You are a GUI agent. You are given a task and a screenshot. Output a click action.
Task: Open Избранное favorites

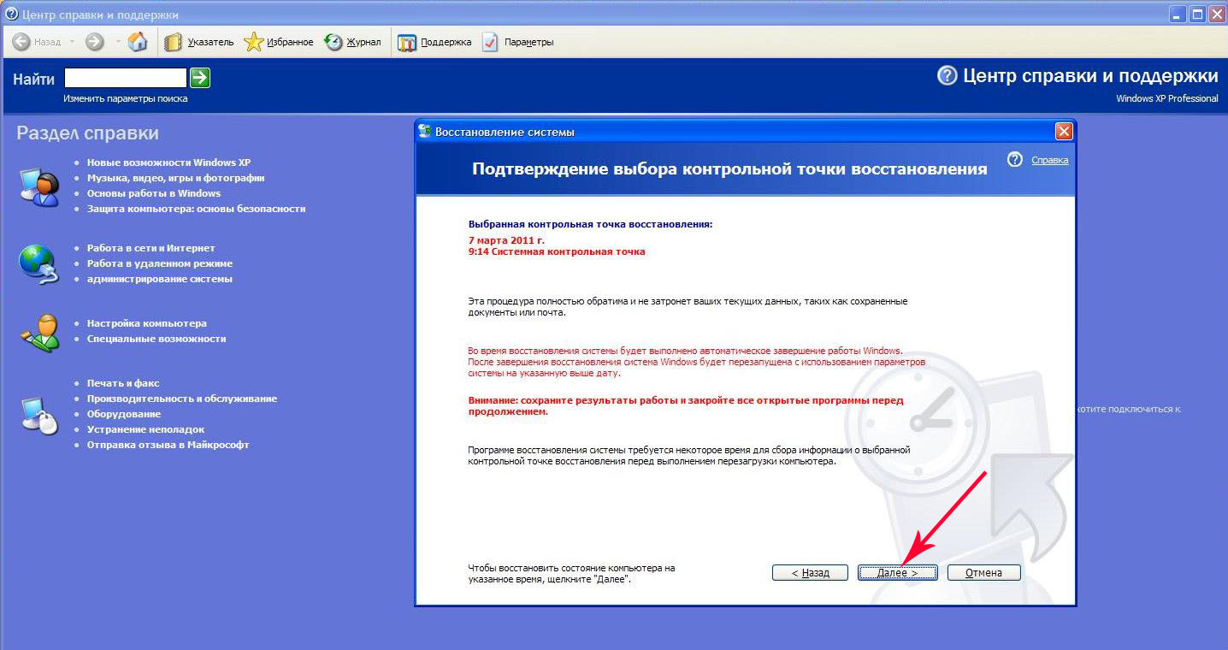click(279, 42)
